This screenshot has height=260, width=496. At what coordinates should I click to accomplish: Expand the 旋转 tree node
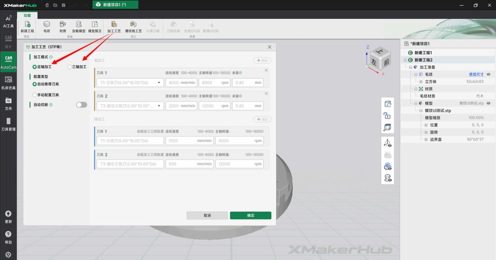pos(426,132)
